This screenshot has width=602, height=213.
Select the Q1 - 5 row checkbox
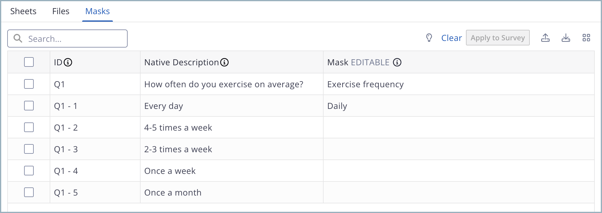coord(29,192)
